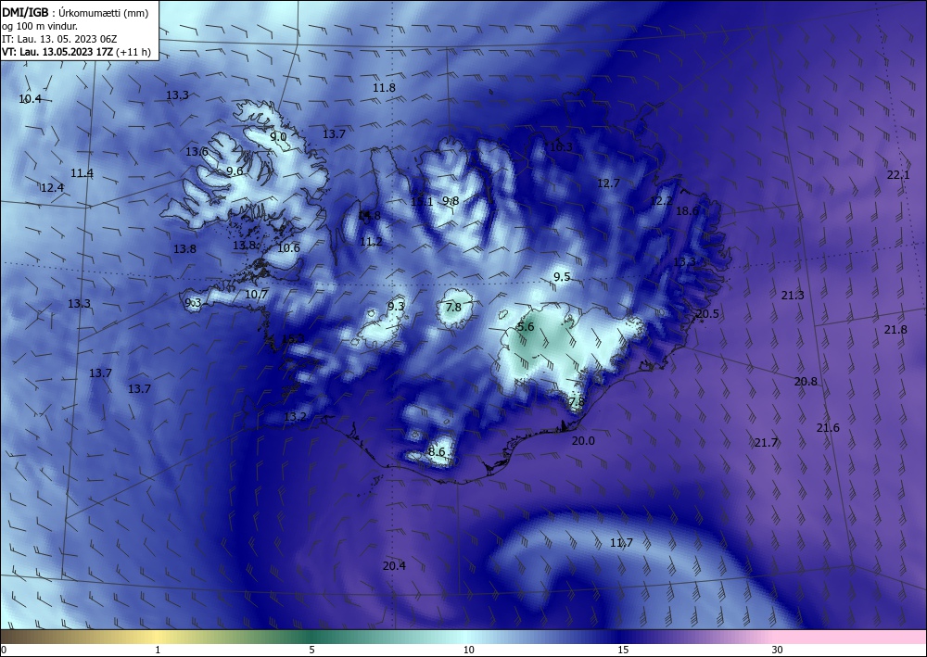This screenshot has height=657, width=927.
Task: Click the map value 21.7
Action: click(767, 443)
